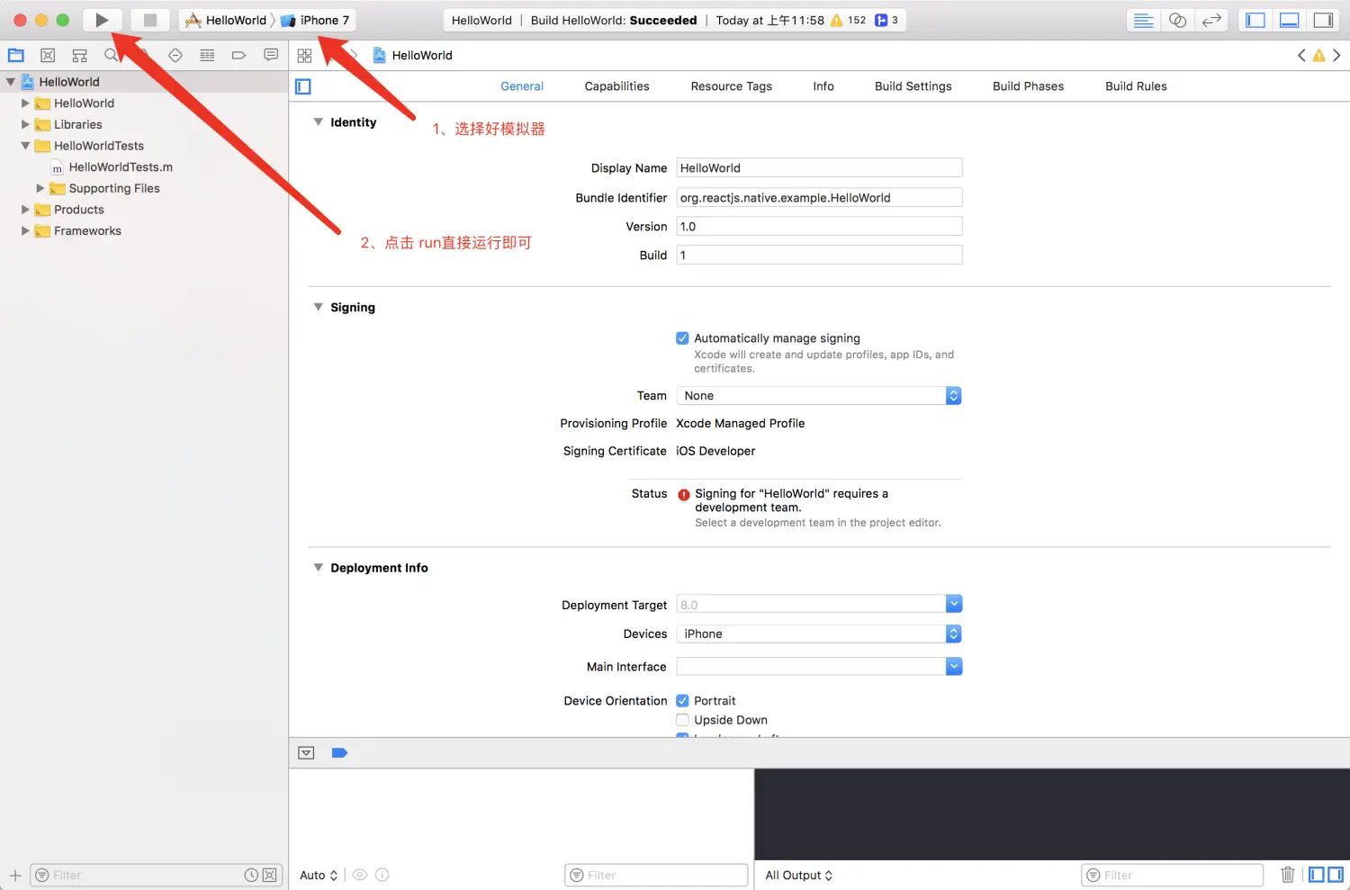
Task: Show the version editor
Action: pos(1211,20)
